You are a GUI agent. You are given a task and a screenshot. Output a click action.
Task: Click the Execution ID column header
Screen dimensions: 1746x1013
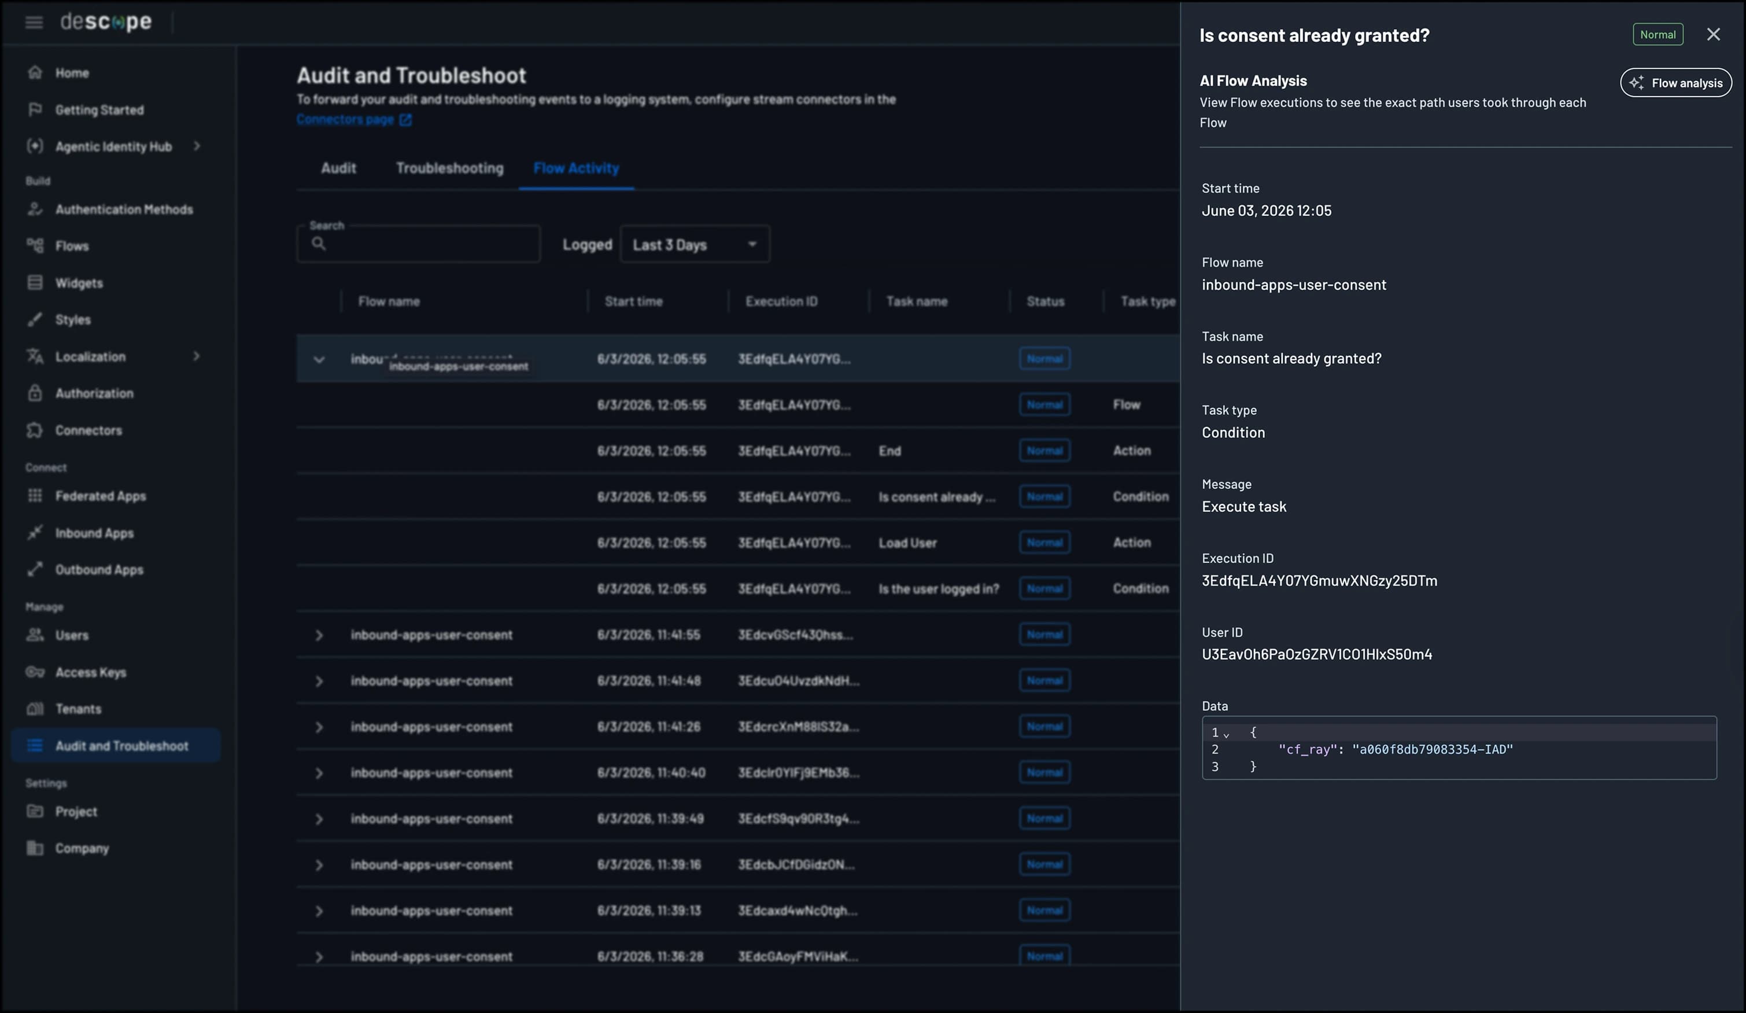pos(781,301)
